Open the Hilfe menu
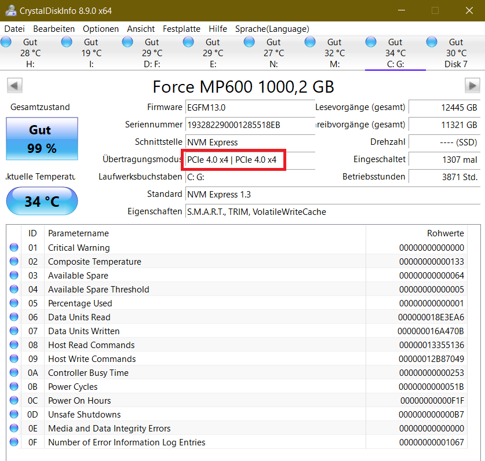This screenshot has width=485, height=461. [218, 29]
